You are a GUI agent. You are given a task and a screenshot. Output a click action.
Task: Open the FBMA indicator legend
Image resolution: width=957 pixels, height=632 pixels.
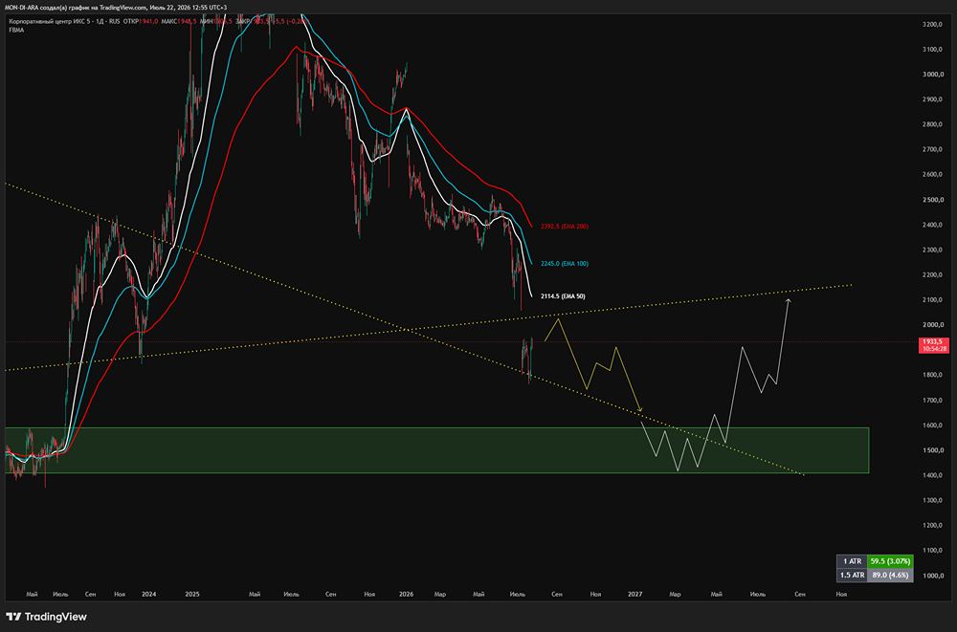16,30
